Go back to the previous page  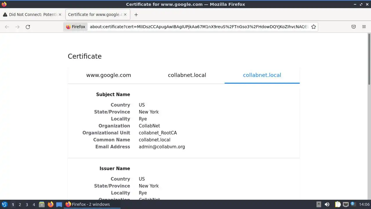coord(7,27)
